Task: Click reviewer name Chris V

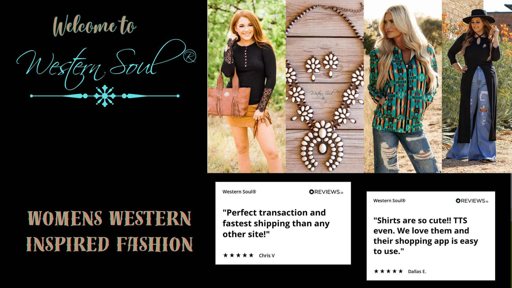Action: tap(267, 255)
